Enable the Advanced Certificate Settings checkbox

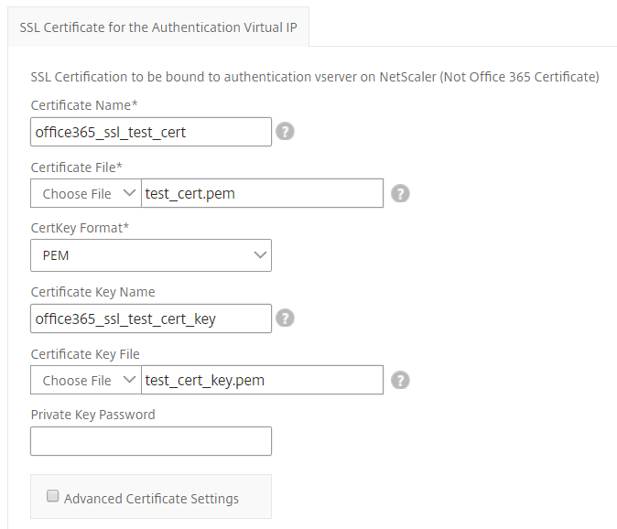click(x=52, y=495)
